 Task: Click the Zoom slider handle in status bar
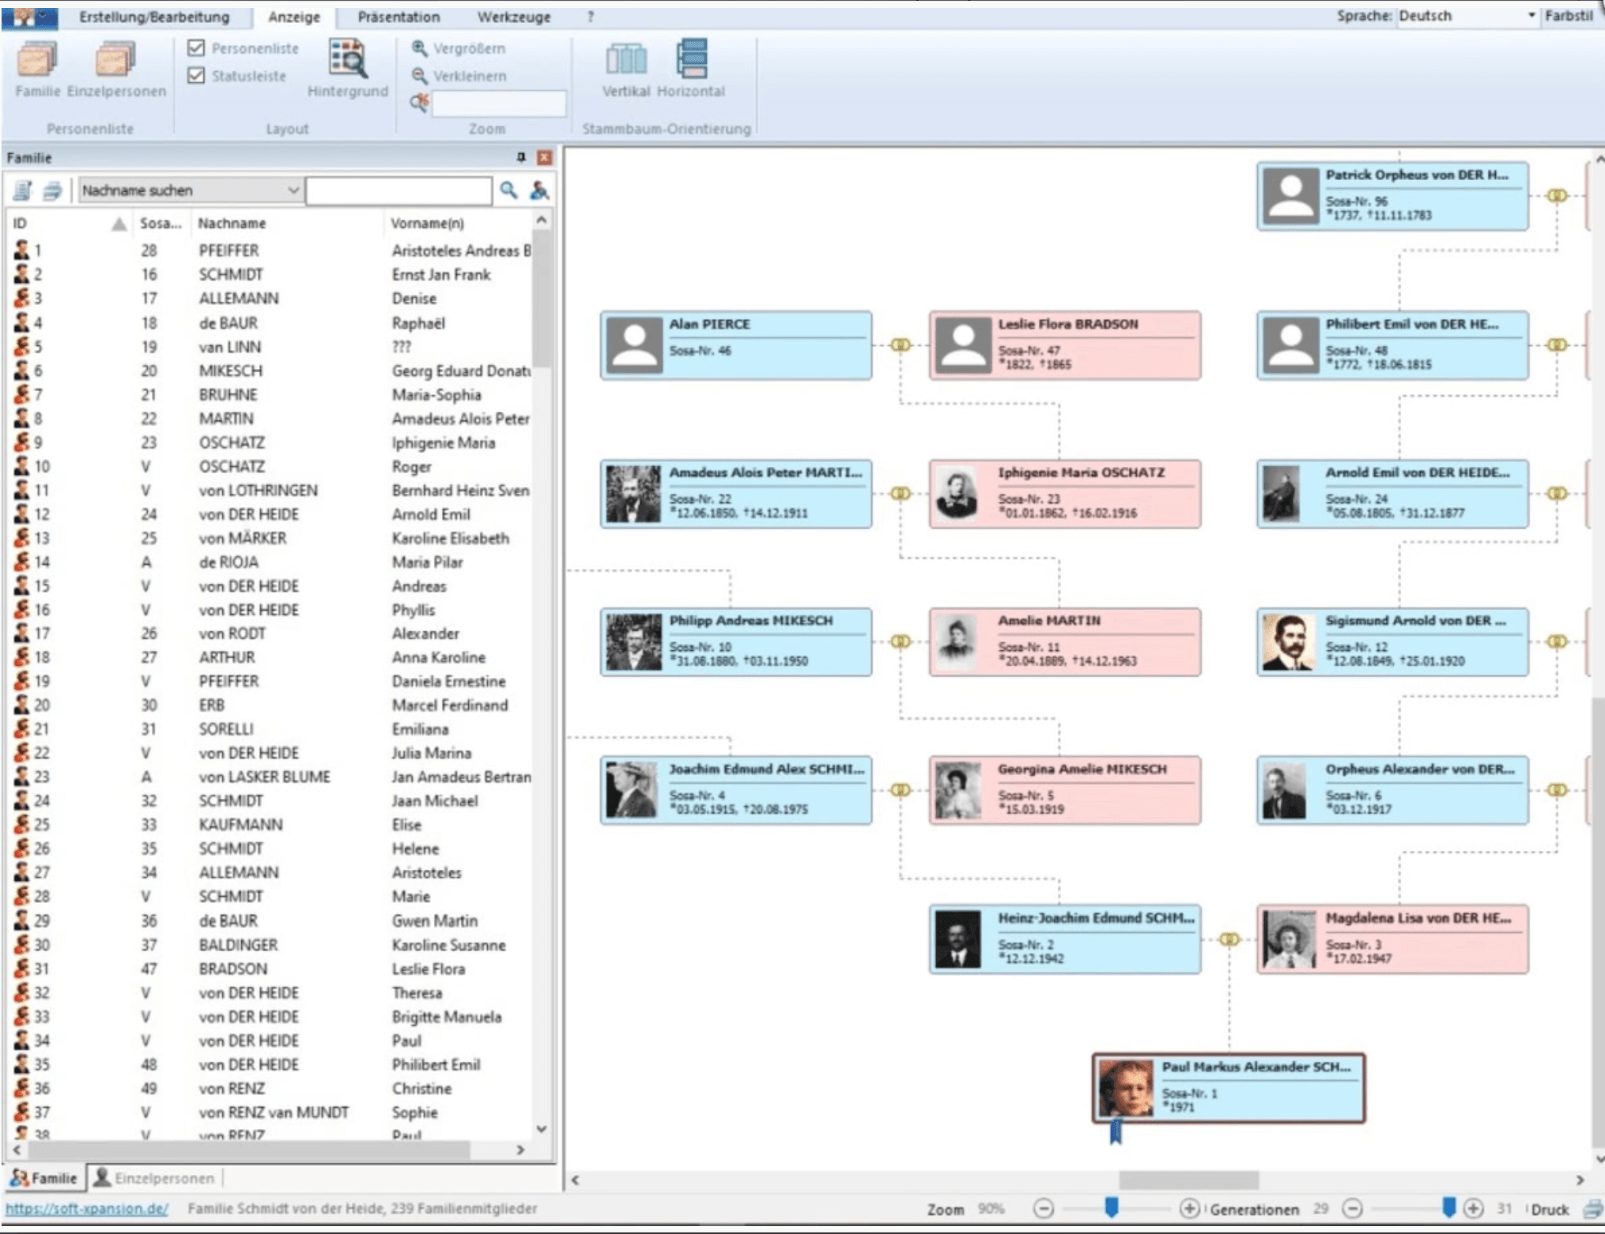tap(1111, 1207)
